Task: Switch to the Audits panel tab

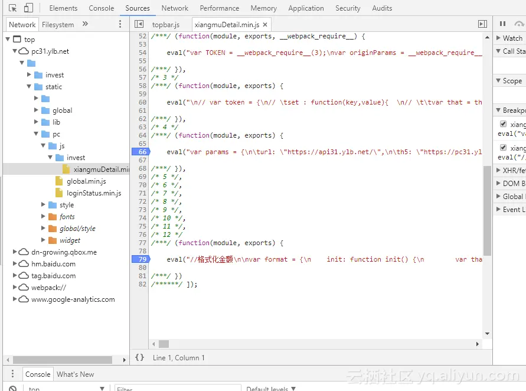Action: (x=382, y=8)
